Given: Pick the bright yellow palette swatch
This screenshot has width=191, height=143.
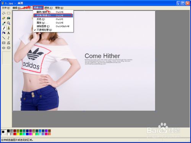Looking at the screenshot, I should pos(18,134).
